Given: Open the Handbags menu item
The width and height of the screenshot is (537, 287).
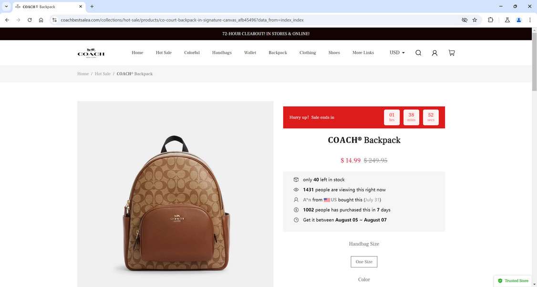Looking at the screenshot, I should pos(222,52).
